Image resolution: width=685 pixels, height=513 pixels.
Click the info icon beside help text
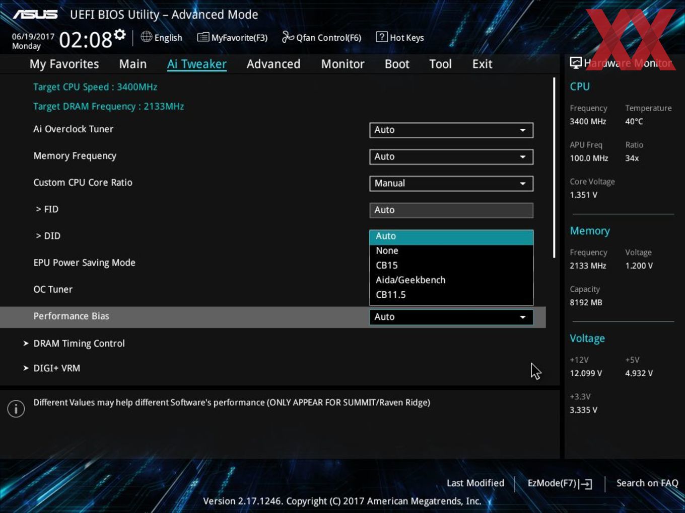16,409
